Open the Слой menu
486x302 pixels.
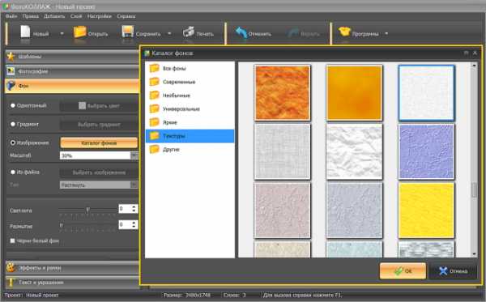tap(76, 16)
